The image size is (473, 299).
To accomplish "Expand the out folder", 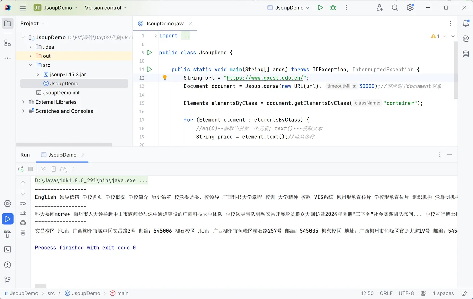I will tap(30, 56).
